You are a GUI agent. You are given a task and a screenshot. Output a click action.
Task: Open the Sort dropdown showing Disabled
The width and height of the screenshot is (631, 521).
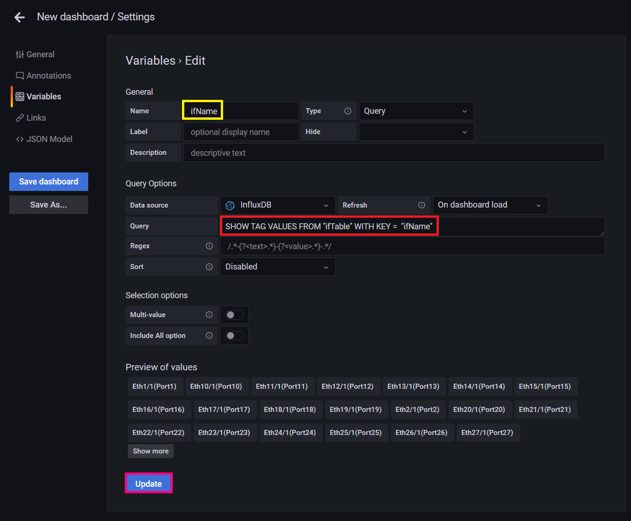pos(278,267)
